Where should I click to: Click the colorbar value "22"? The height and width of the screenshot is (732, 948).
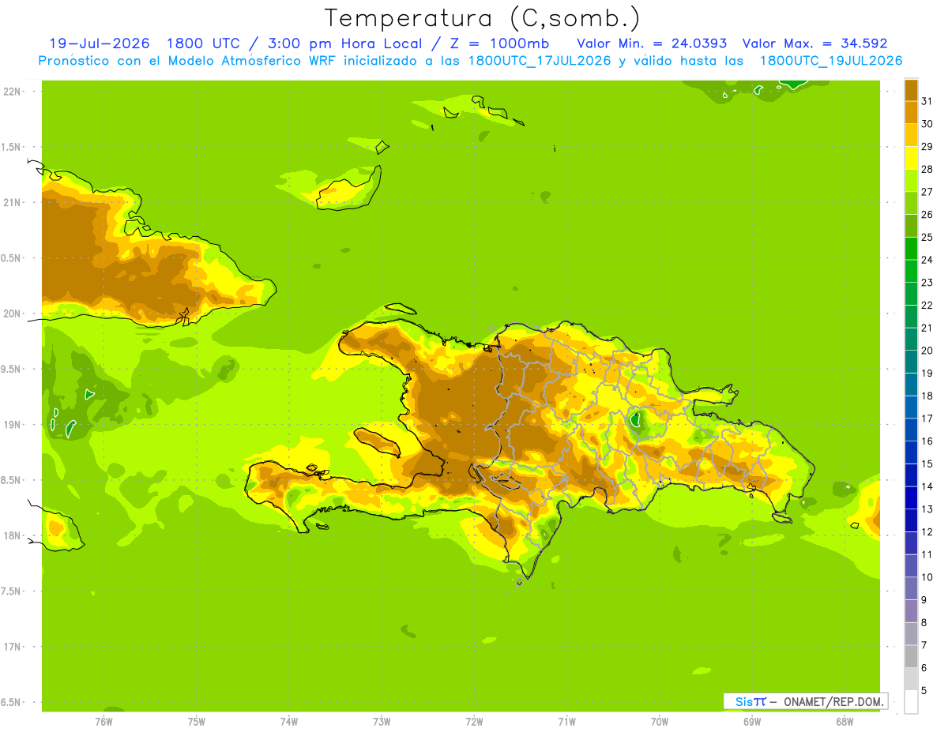pos(927,305)
